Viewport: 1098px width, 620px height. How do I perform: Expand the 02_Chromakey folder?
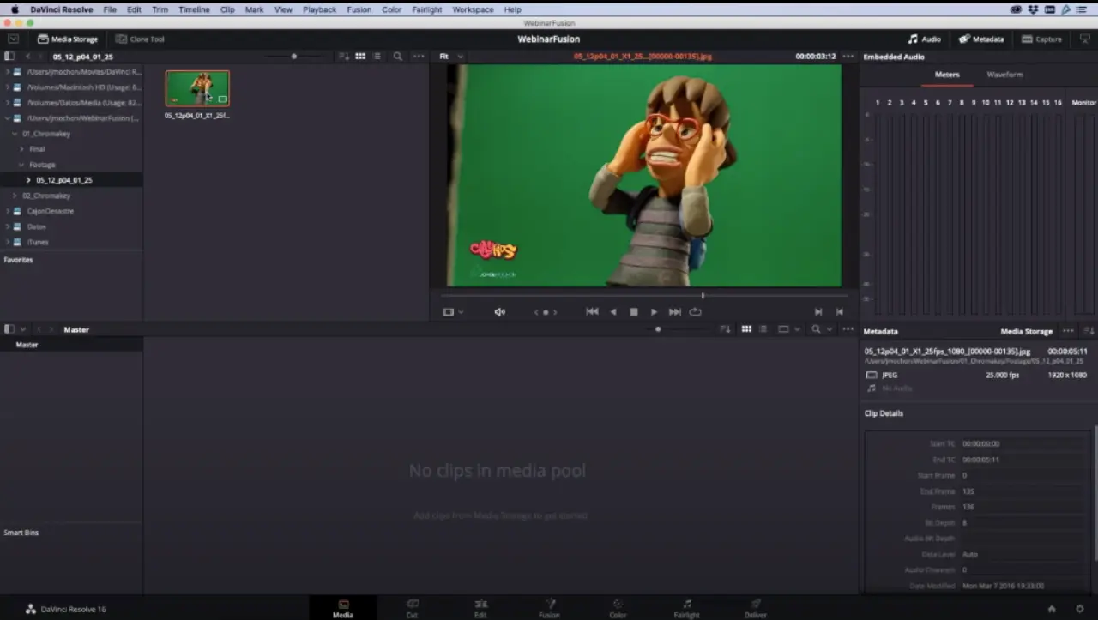click(15, 196)
